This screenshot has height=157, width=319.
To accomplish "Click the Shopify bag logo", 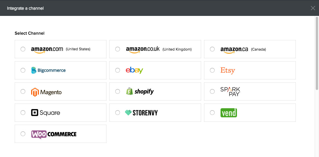I will (x=130, y=91).
